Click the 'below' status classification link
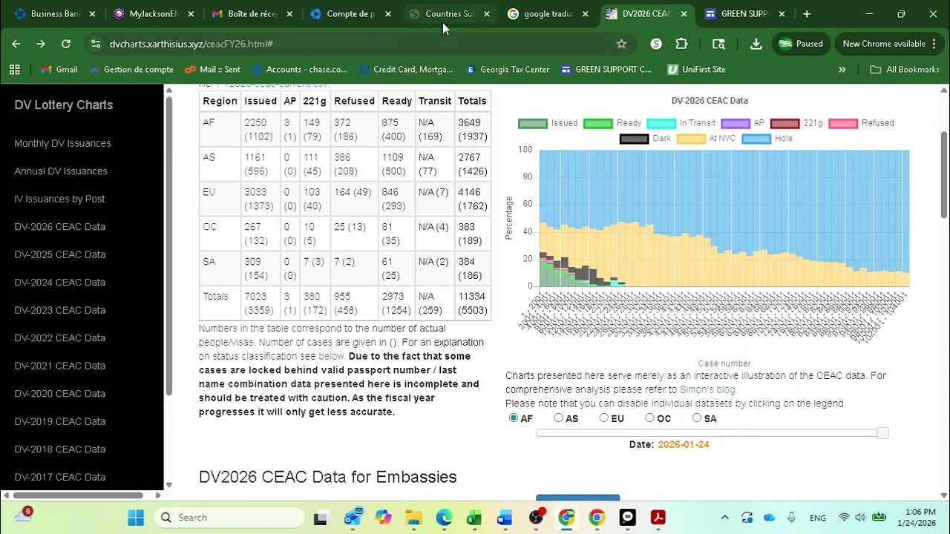 click(331, 356)
